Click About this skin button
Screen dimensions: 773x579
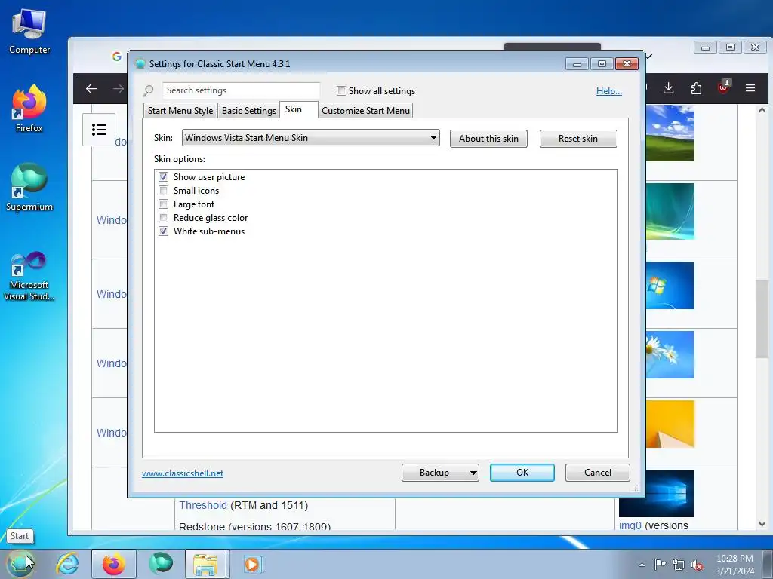point(488,139)
